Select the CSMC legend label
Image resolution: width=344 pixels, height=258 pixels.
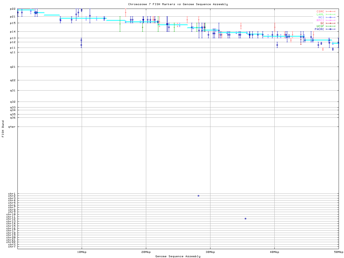(320, 12)
